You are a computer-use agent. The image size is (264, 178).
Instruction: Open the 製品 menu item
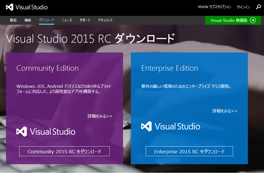click(x=13, y=20)
